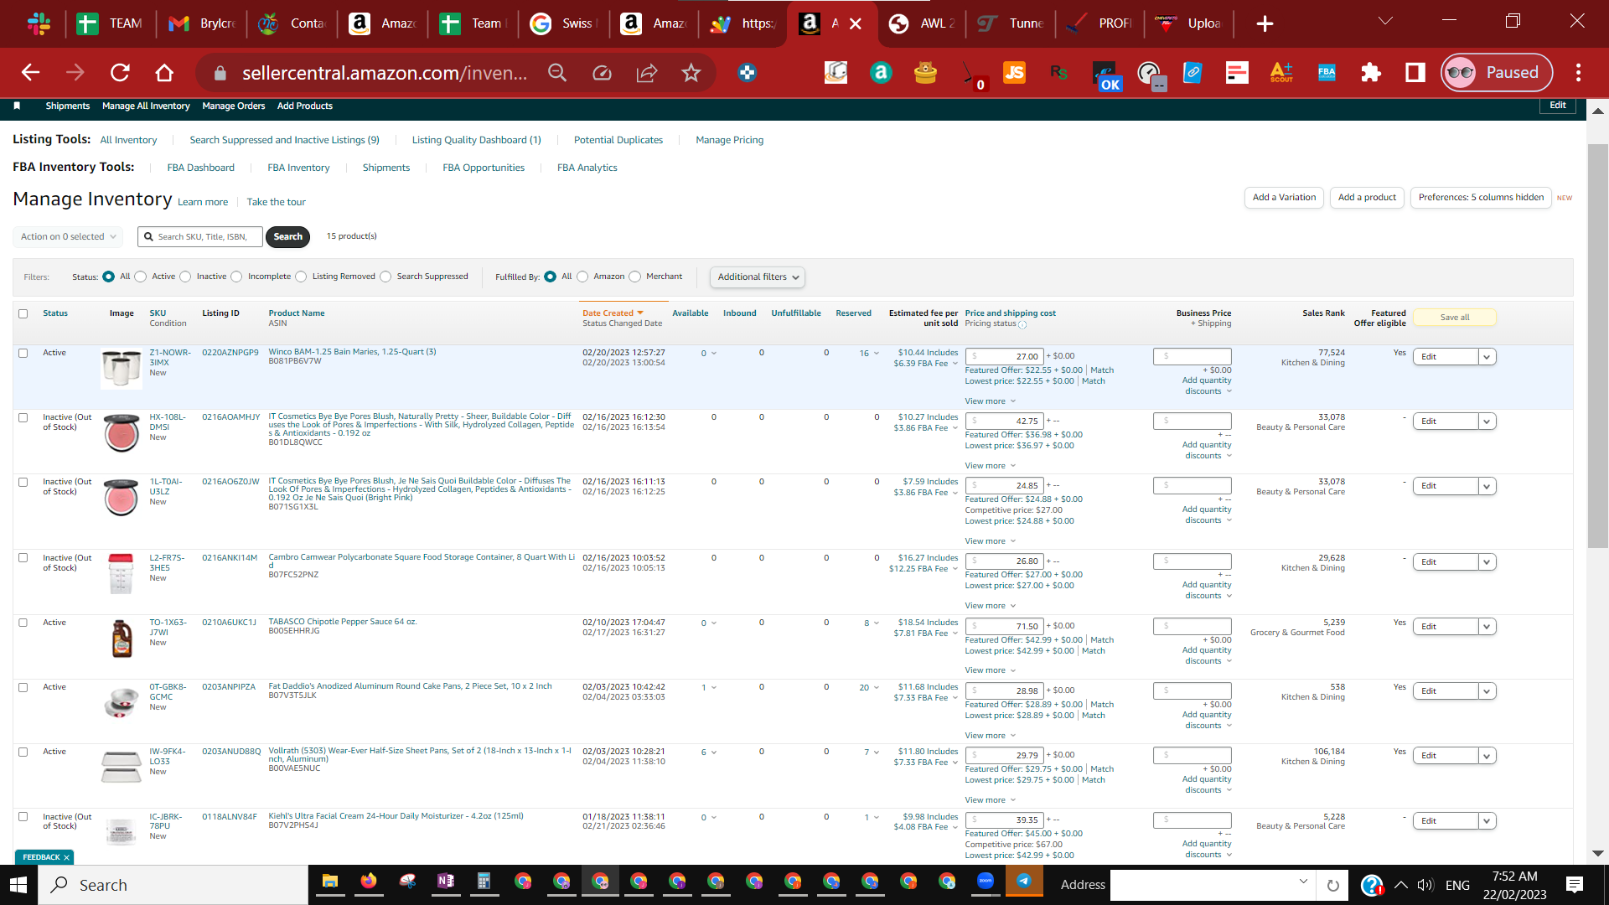Screen dimensions: 1609x905
Task: Click Save all button
Action: 1455,318
